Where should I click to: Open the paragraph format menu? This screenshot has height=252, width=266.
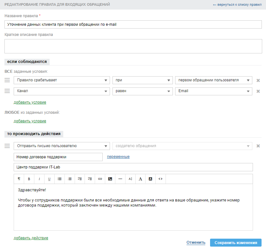tap(19, 179)
